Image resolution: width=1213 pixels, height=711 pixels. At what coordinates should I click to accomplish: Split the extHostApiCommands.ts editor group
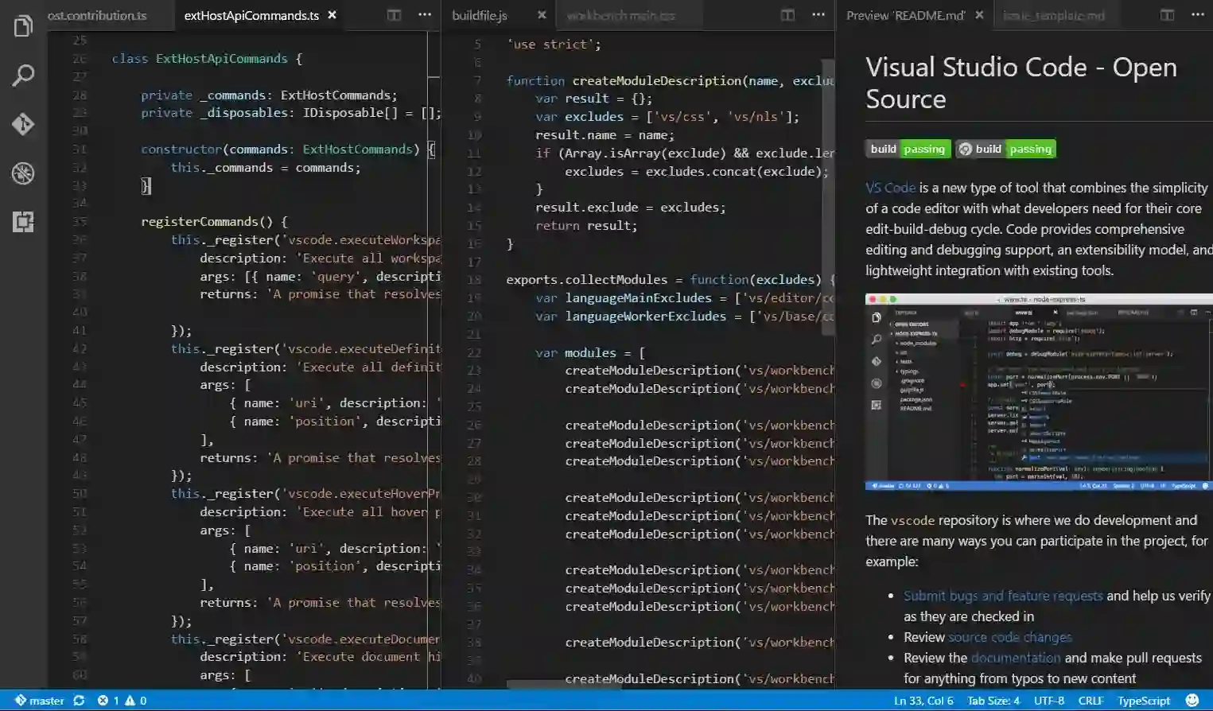click(x=394, y=15)
